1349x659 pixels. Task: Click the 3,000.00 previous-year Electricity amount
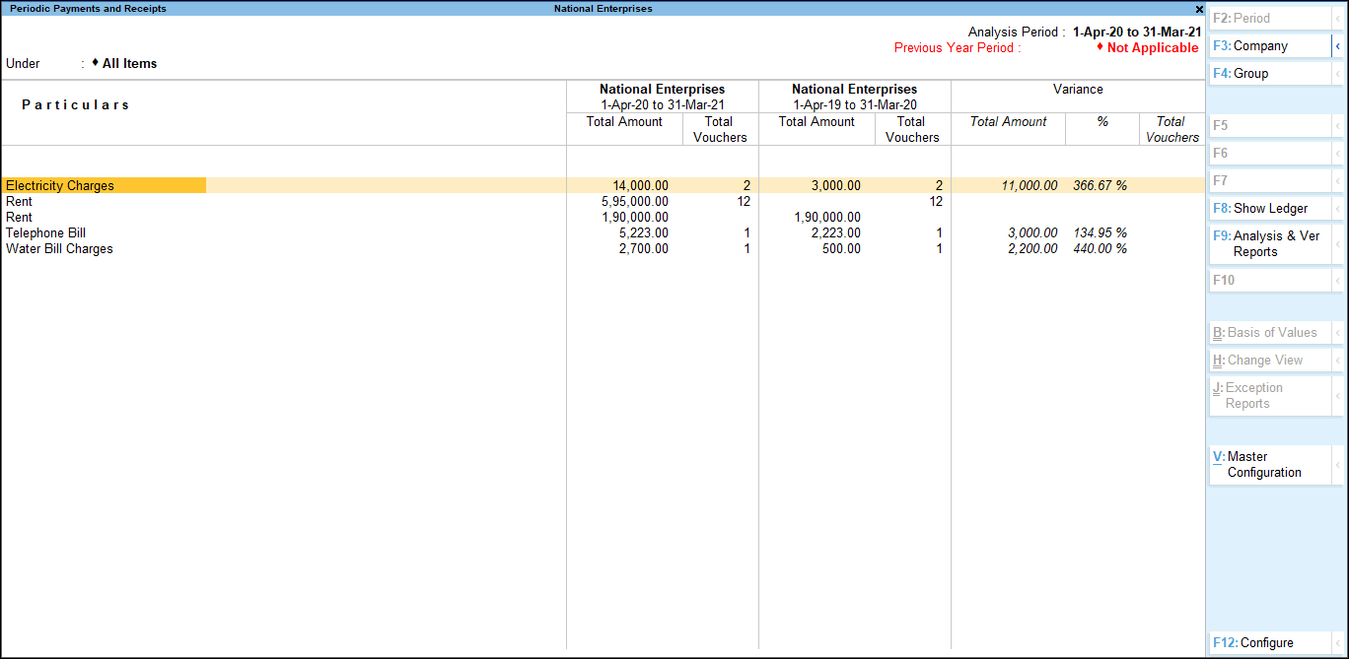coord(836,185)
